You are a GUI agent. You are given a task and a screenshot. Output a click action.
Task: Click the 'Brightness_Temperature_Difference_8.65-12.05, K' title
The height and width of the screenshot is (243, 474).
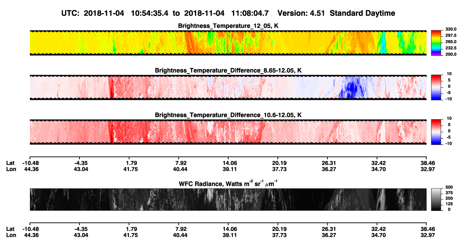tap(228, 70)
